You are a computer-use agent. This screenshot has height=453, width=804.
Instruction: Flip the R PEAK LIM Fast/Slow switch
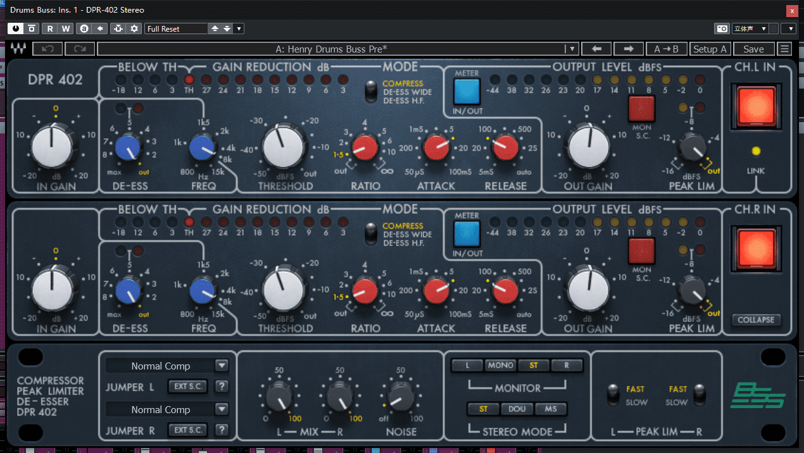coord(700,395)
